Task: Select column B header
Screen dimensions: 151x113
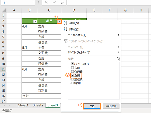Action: [x=29, y=10]
